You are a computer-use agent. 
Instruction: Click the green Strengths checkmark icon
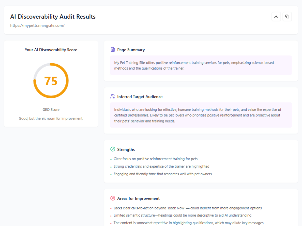pyautogui.click(x=113, y=149)
